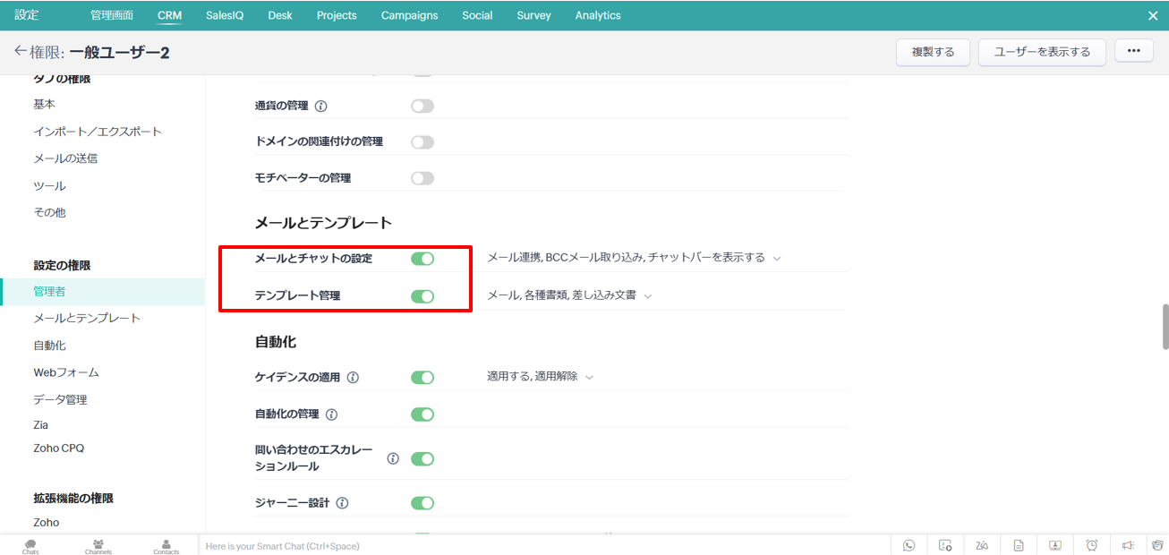Viewport: 1169px width, 555px height.
Task: Open the megaphone announcements icon
Action: 1129,545
